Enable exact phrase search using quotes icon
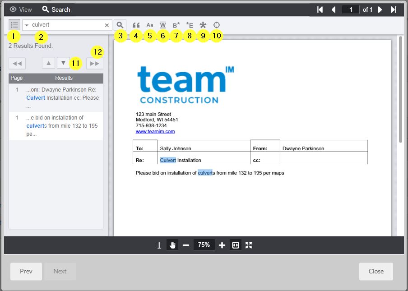 [136, 25]
